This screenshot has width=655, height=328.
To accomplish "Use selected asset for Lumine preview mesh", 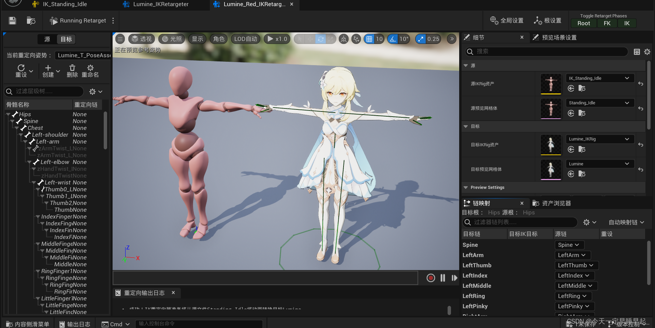I will coord(571,174).
